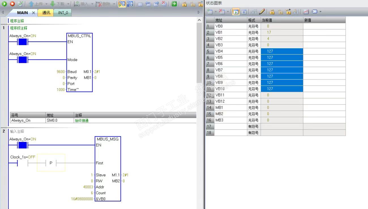Open the Upload (上传) dropdown arrow
The image size is (368, 209).
[46, 4]
